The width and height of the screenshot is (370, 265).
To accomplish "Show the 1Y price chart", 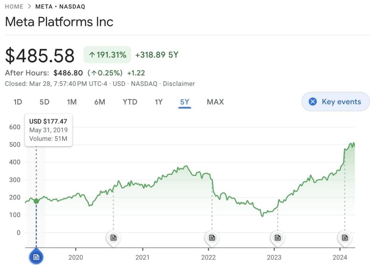I will [159, 102].
